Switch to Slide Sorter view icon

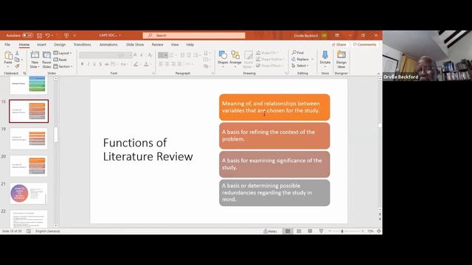coord(299,231)
